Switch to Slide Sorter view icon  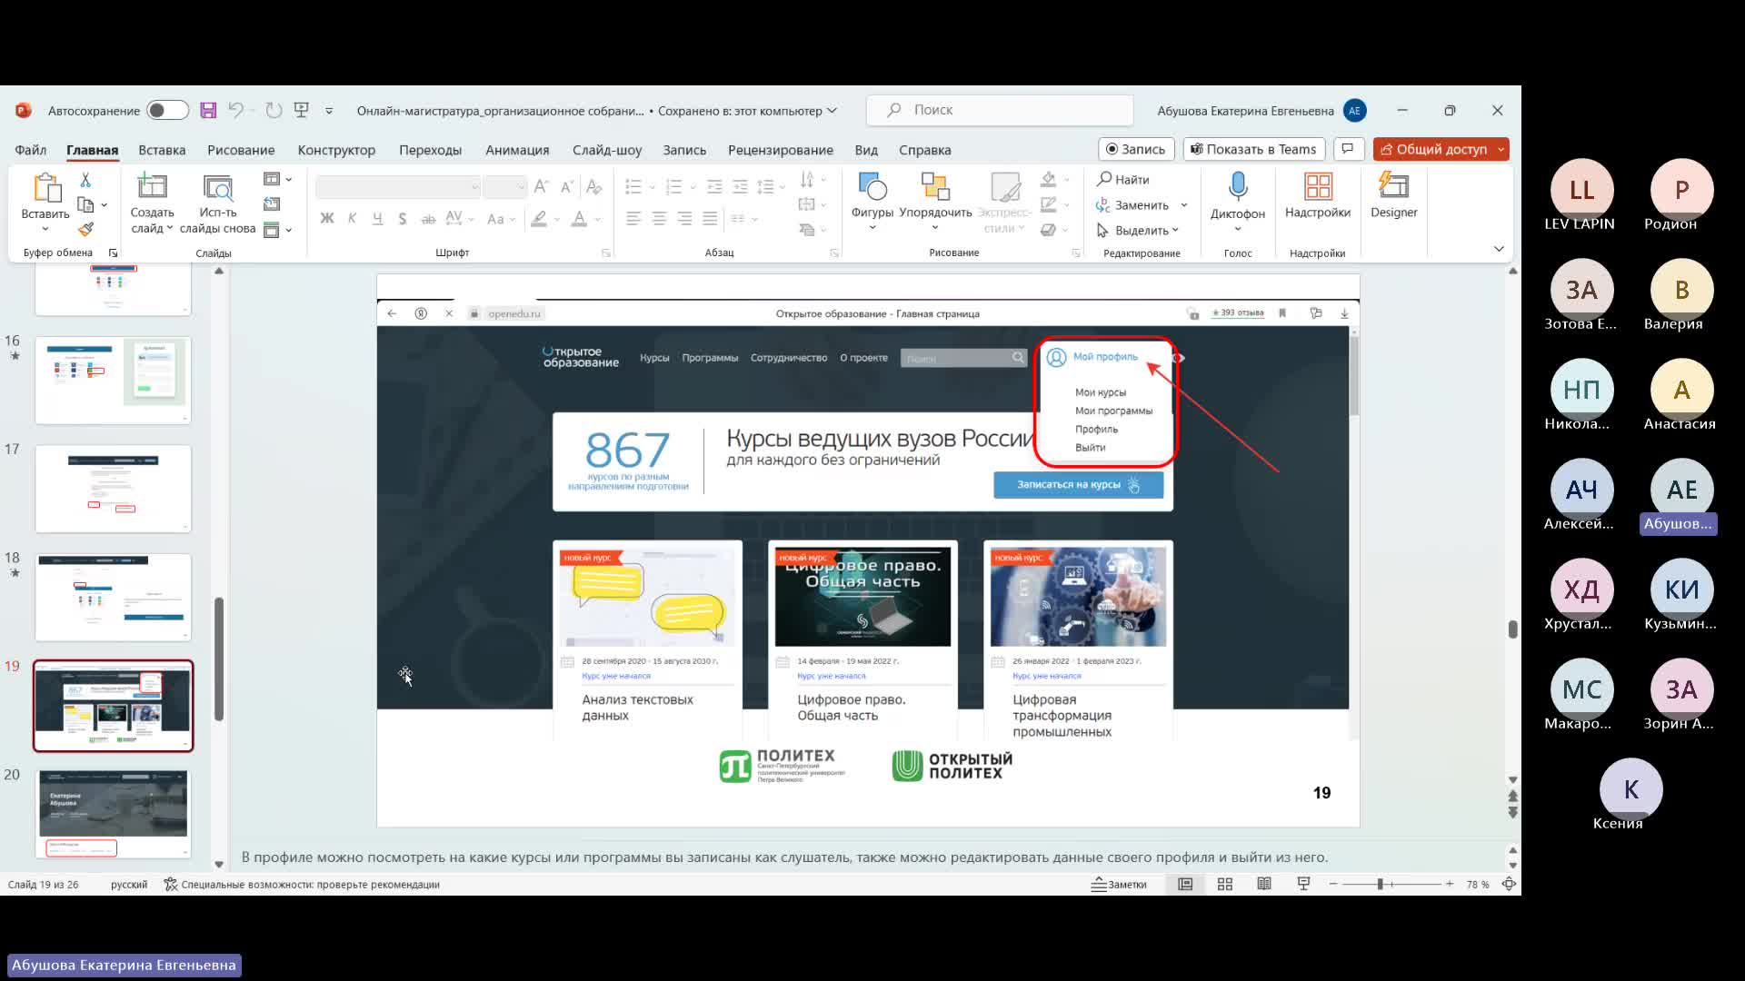1225,885
